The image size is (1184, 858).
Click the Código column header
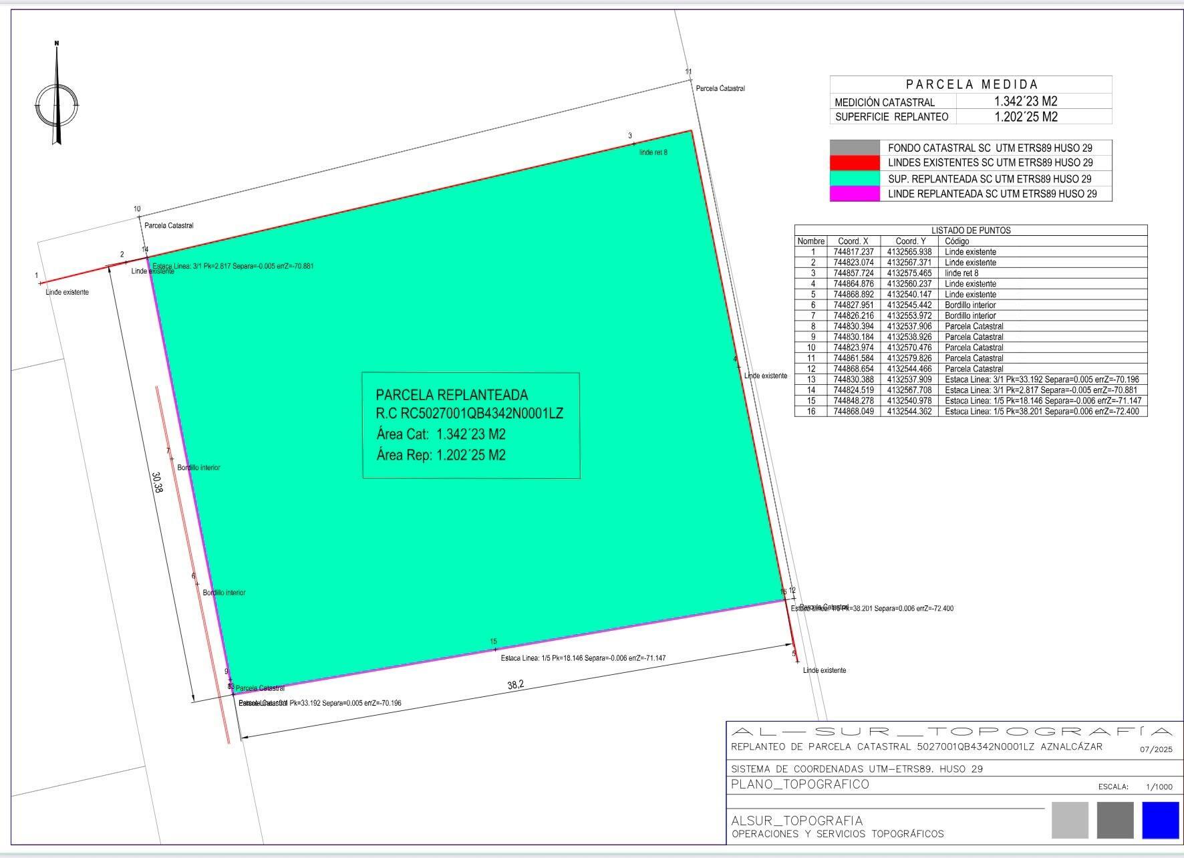tap(957, 241)
